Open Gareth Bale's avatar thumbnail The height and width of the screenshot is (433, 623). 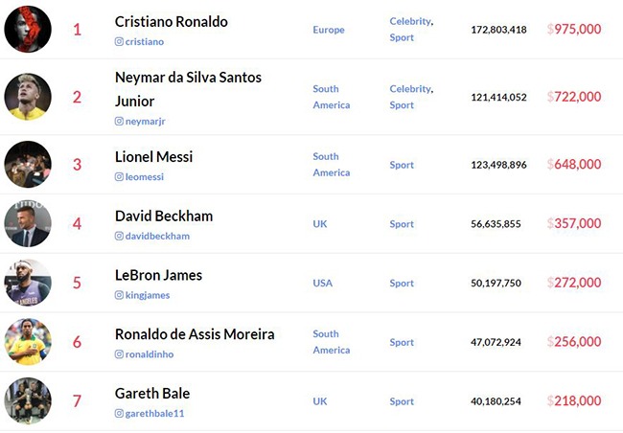pos(28,400)
